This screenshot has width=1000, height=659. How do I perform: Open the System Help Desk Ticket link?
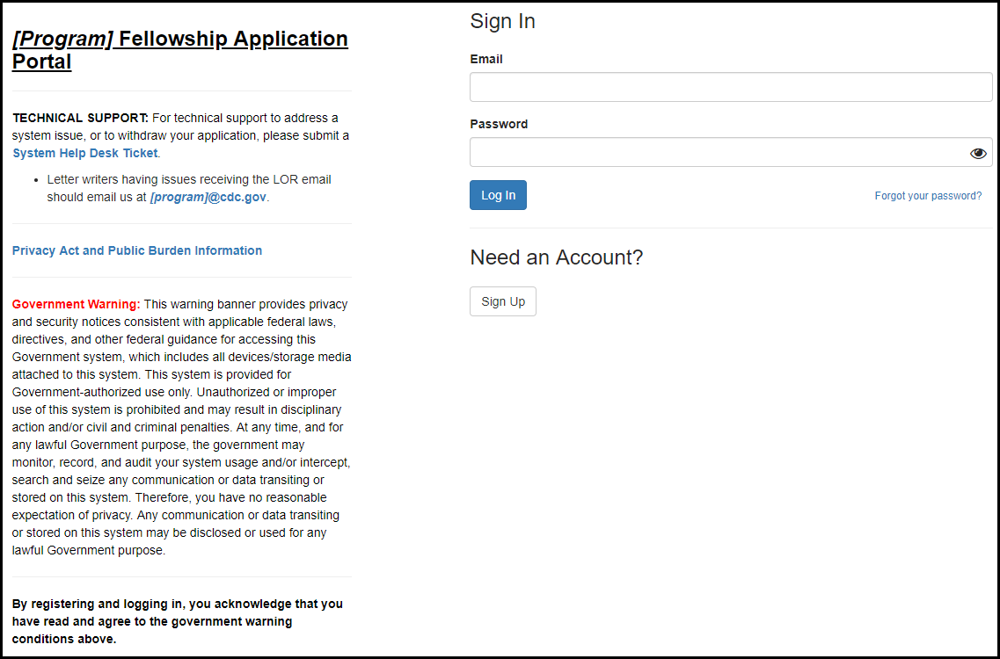[85, 153]
